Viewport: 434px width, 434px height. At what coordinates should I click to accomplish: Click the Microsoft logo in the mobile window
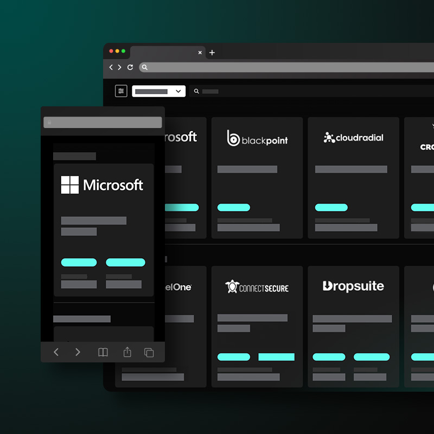(102, 184)
